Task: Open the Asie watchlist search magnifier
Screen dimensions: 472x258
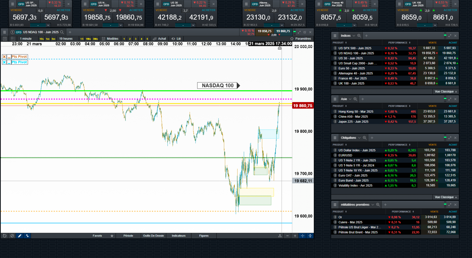Action: point(355,99)
